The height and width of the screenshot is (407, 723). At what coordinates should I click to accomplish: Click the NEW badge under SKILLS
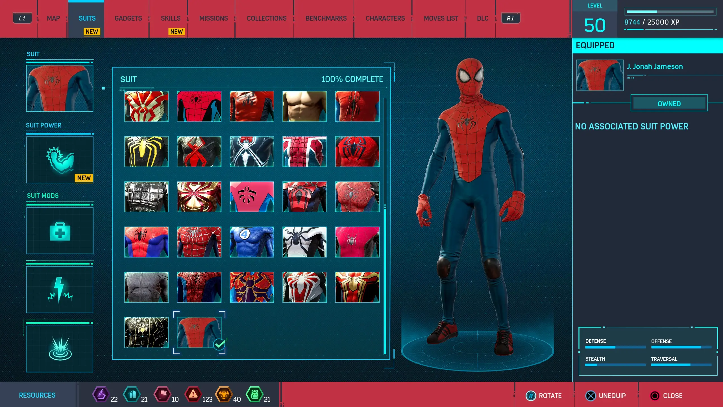[177, 32]
